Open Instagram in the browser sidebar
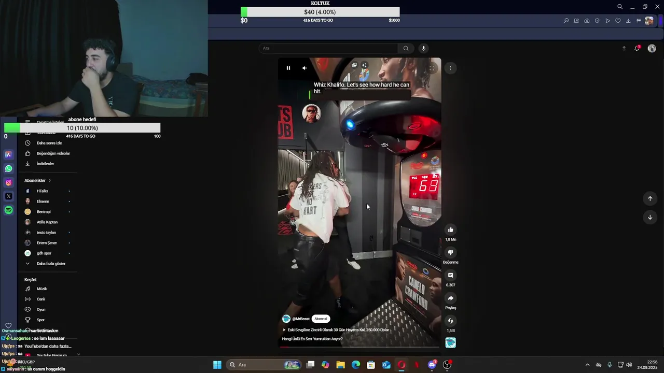The image size is (664, 373). 8,182
